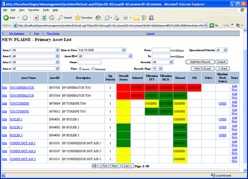This screenshot has height=179, width=248.
Task: Open the Help menu
Action: click(55, 10)
